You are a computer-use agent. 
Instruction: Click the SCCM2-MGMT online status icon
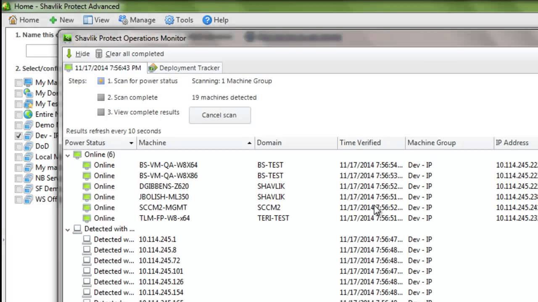point(87,208)
